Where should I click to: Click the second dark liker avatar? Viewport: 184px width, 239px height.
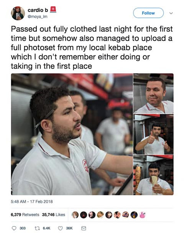[x=84, y=215]
